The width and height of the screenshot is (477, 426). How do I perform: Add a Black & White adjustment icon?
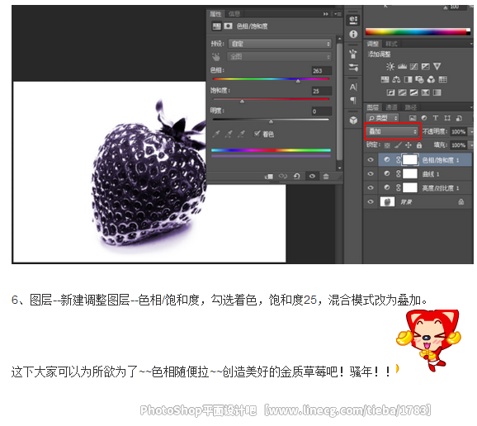coord(408,80)
